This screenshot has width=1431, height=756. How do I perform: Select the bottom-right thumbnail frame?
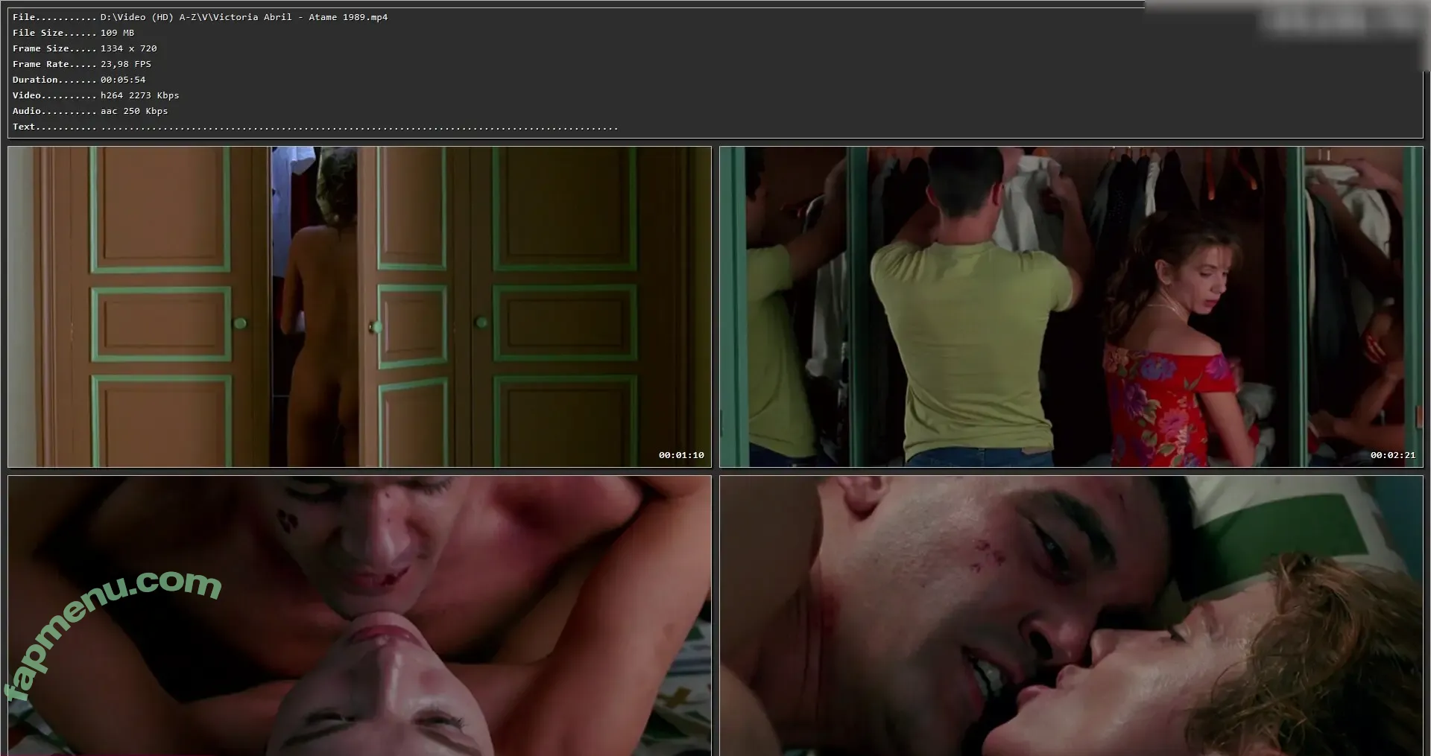pos(1070,615)
